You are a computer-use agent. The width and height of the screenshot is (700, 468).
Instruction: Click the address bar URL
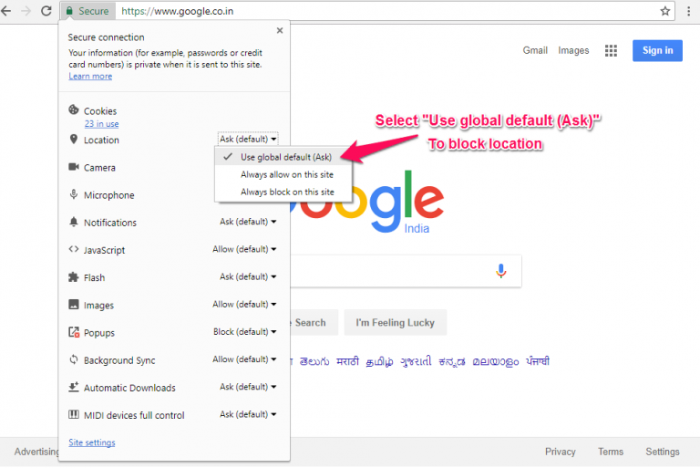click(178, 11)
